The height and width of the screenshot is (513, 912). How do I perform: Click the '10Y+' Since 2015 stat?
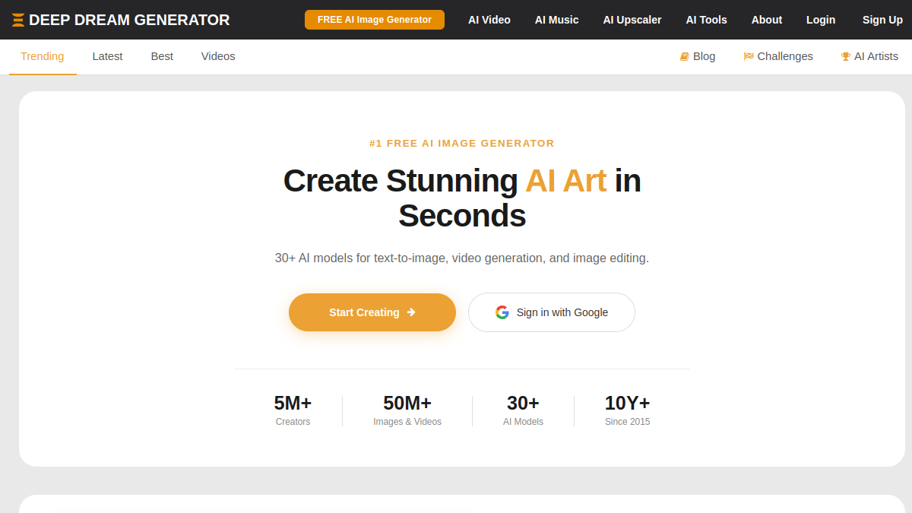pos(628,410)
